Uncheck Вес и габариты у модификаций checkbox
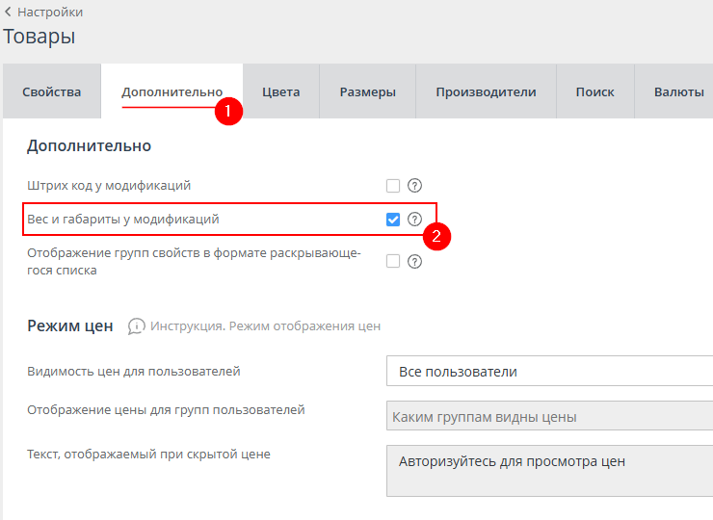 393,220
